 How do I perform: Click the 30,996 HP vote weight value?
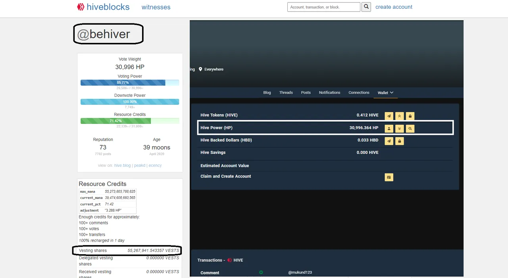130,67
